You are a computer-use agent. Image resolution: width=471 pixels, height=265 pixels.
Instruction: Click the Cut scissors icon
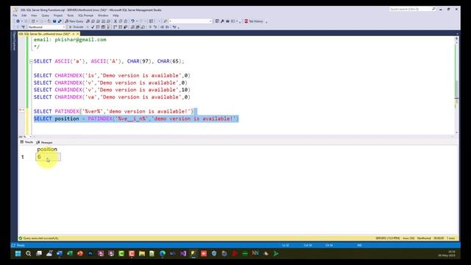[x=116, y=21]
